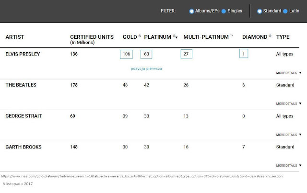This screenshot has height=193, width=307.
Task: Click the 'All types' value for Elvis Presley
Action: click(x=284, y=54)
